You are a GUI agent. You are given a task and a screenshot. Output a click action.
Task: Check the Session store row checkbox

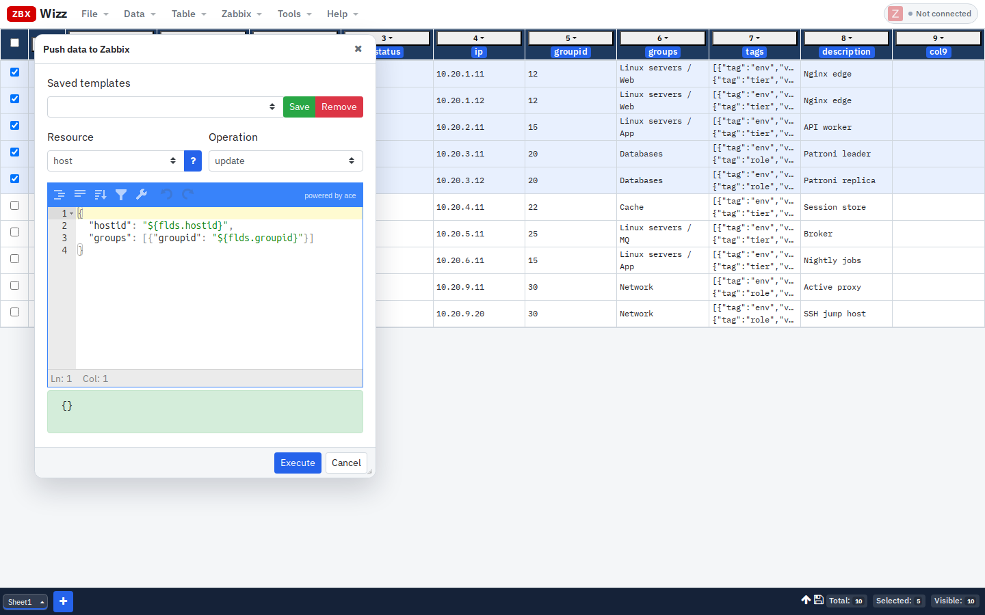click(x=14, y=205)
